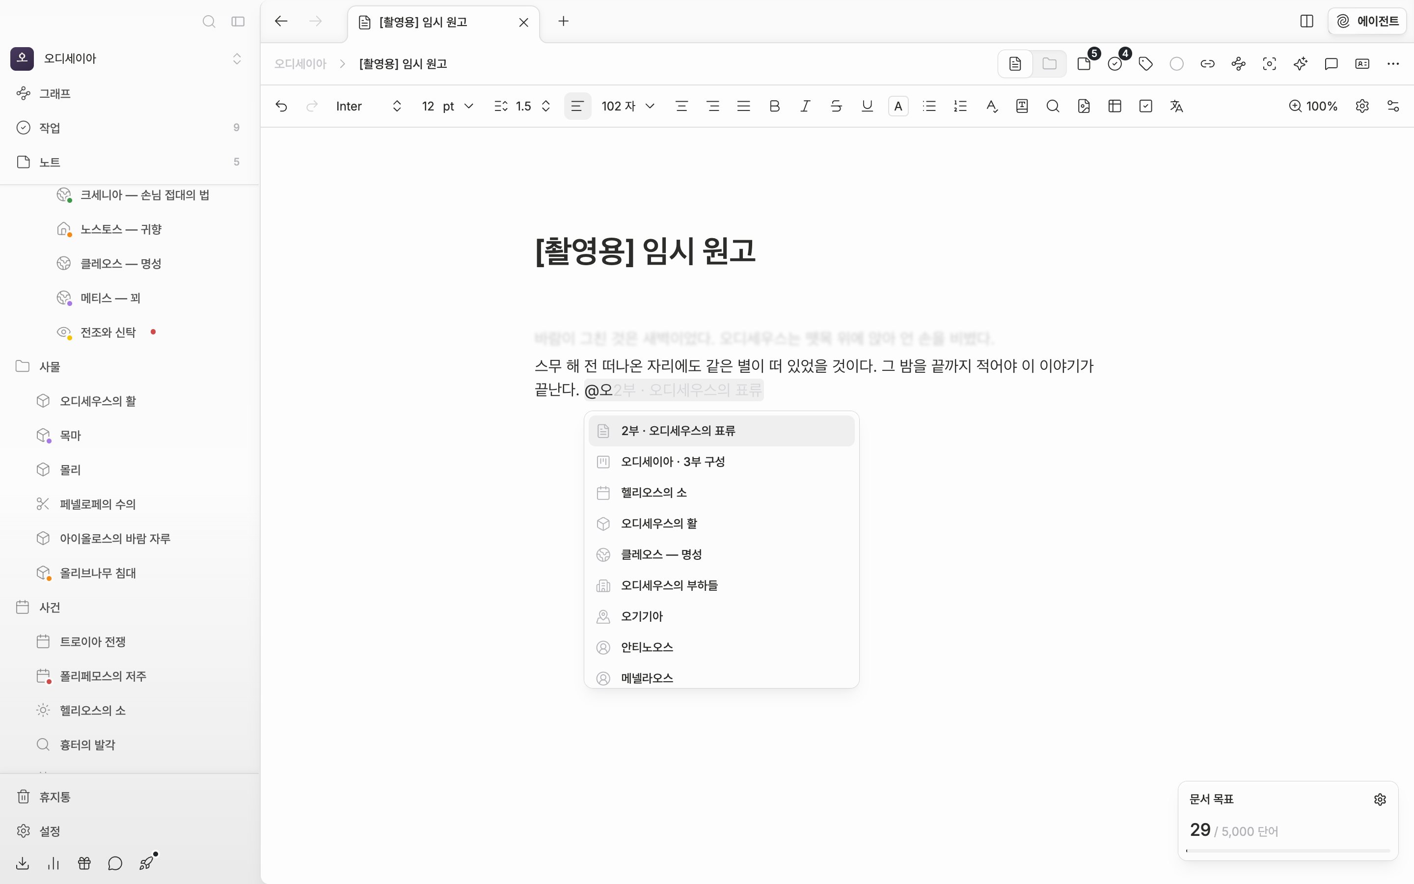Open the 12 pt font size dropdown

pos(448,106)
